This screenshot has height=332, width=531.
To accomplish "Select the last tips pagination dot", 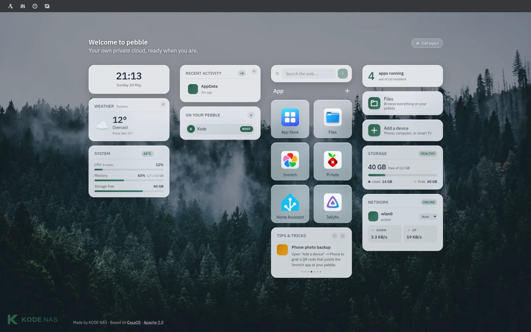I will tap(321, 272).
